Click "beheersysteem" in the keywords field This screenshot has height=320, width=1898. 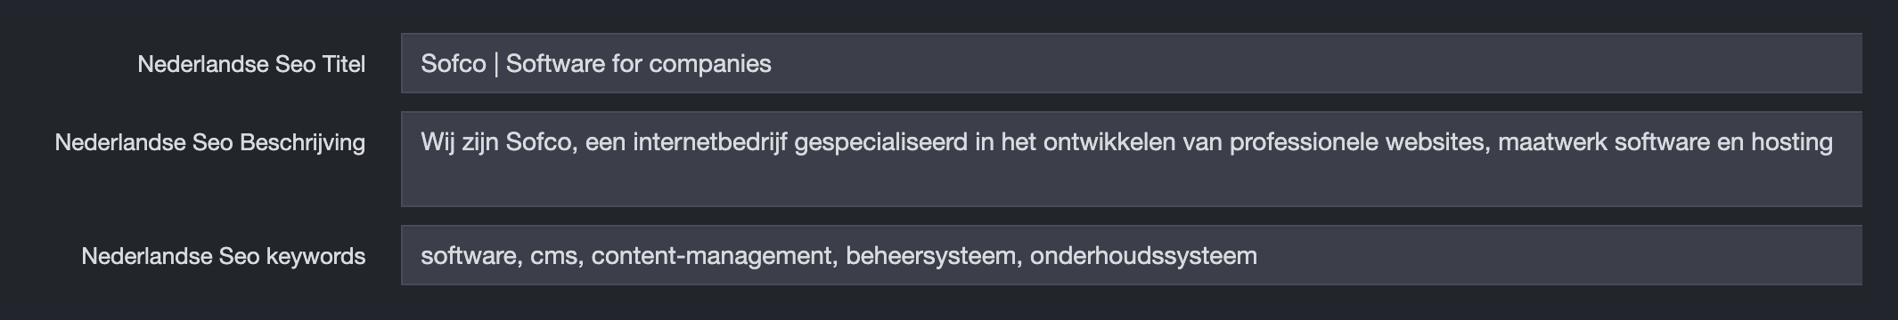(x=930, y=256)
